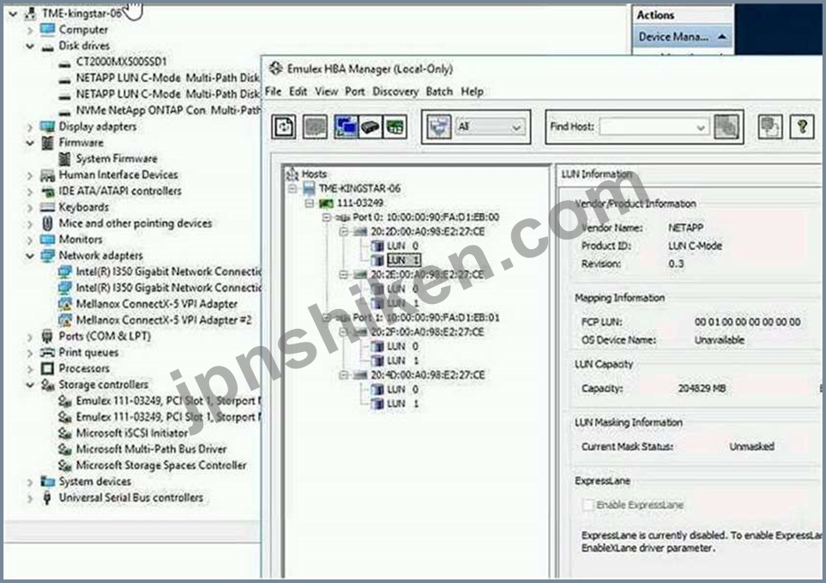826x583 pixels.
Task: Click the Microsoft iSCSI Initiator device icon
Action: pyautogui.click(x=65, y=434)
